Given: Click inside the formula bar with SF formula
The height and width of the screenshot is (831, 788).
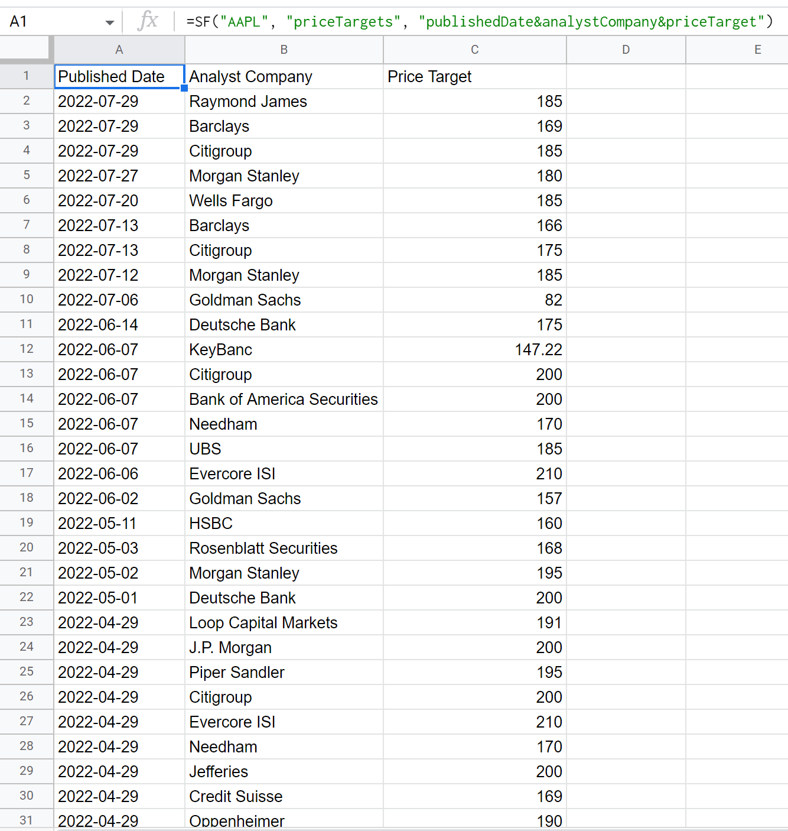Looking at the screenshot, I should coord(480,22).
